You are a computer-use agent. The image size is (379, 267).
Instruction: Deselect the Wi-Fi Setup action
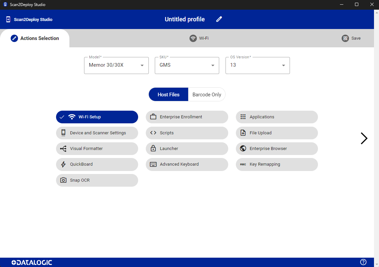[x=97, y=117]
